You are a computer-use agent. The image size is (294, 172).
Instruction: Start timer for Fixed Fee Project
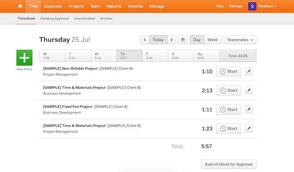(229, 109)
